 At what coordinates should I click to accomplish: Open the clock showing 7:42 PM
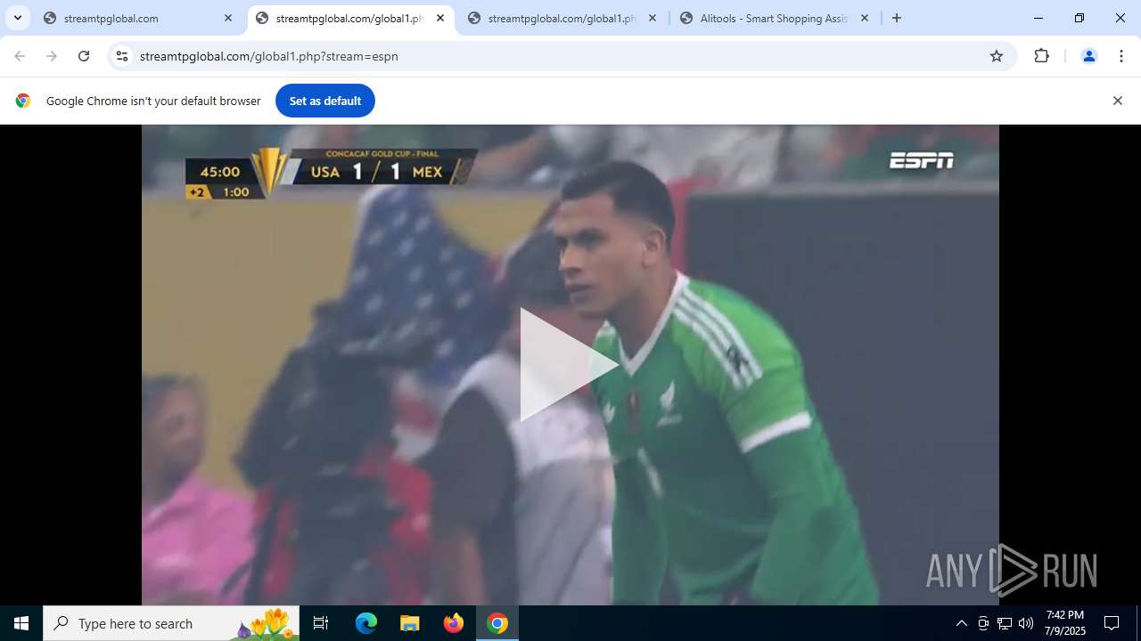click(1065, 623)
